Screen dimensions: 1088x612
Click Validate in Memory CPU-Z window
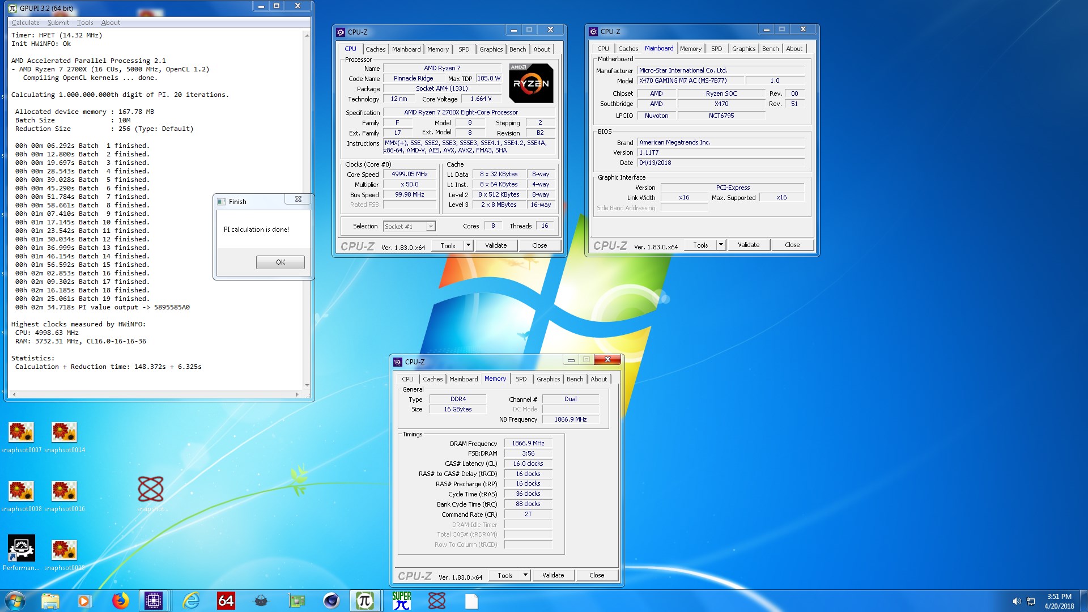point(553,575)
